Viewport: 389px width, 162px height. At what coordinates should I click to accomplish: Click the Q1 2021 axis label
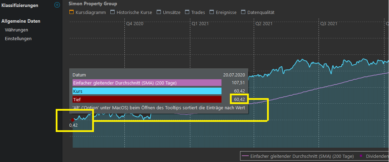[x=200, y=24]
